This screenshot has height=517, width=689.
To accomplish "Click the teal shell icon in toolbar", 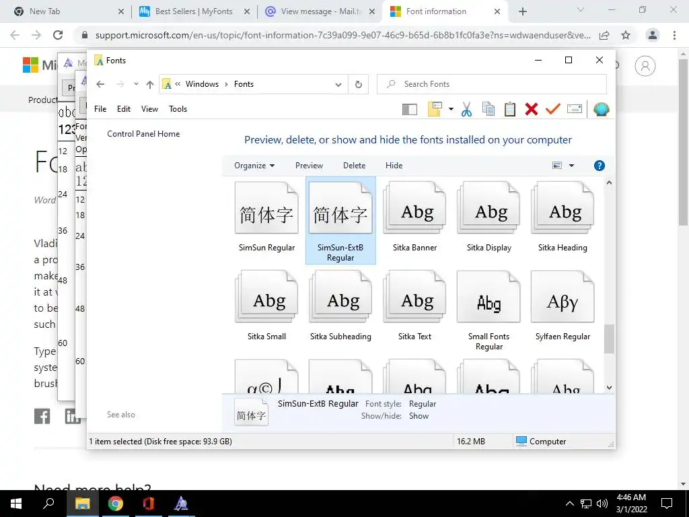I will 601,109.
